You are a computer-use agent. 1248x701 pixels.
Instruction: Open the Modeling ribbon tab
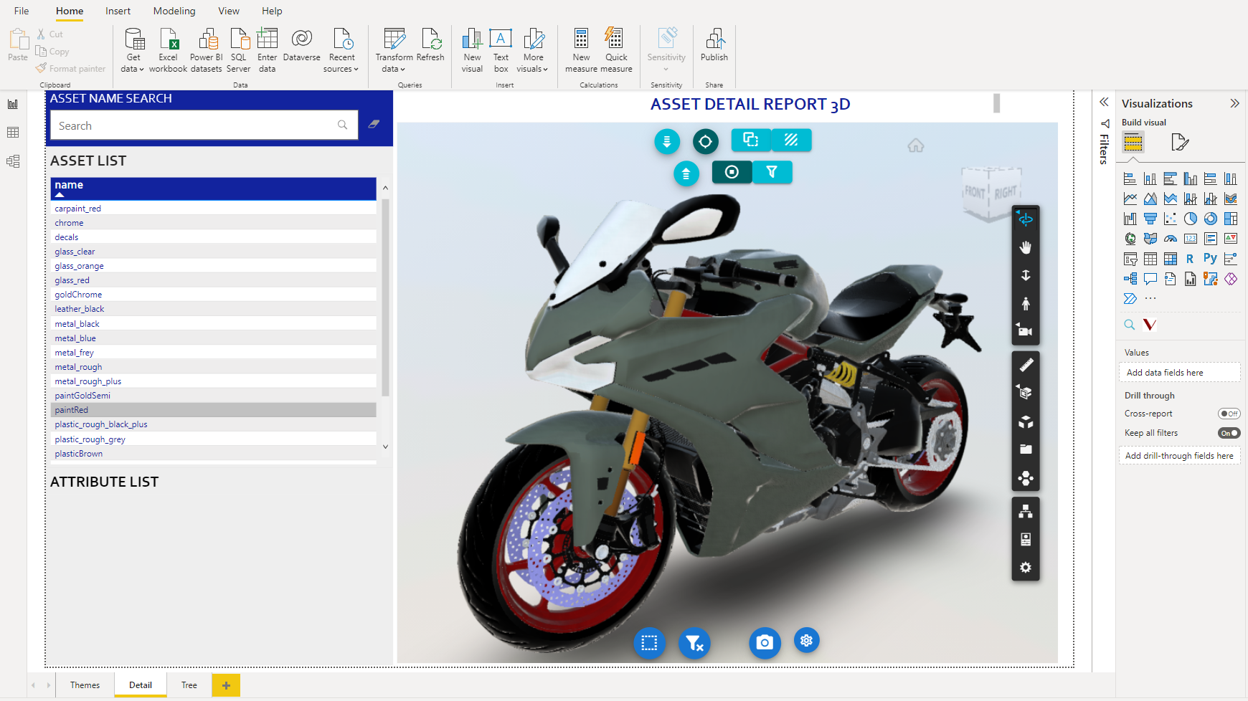point(174,11)
